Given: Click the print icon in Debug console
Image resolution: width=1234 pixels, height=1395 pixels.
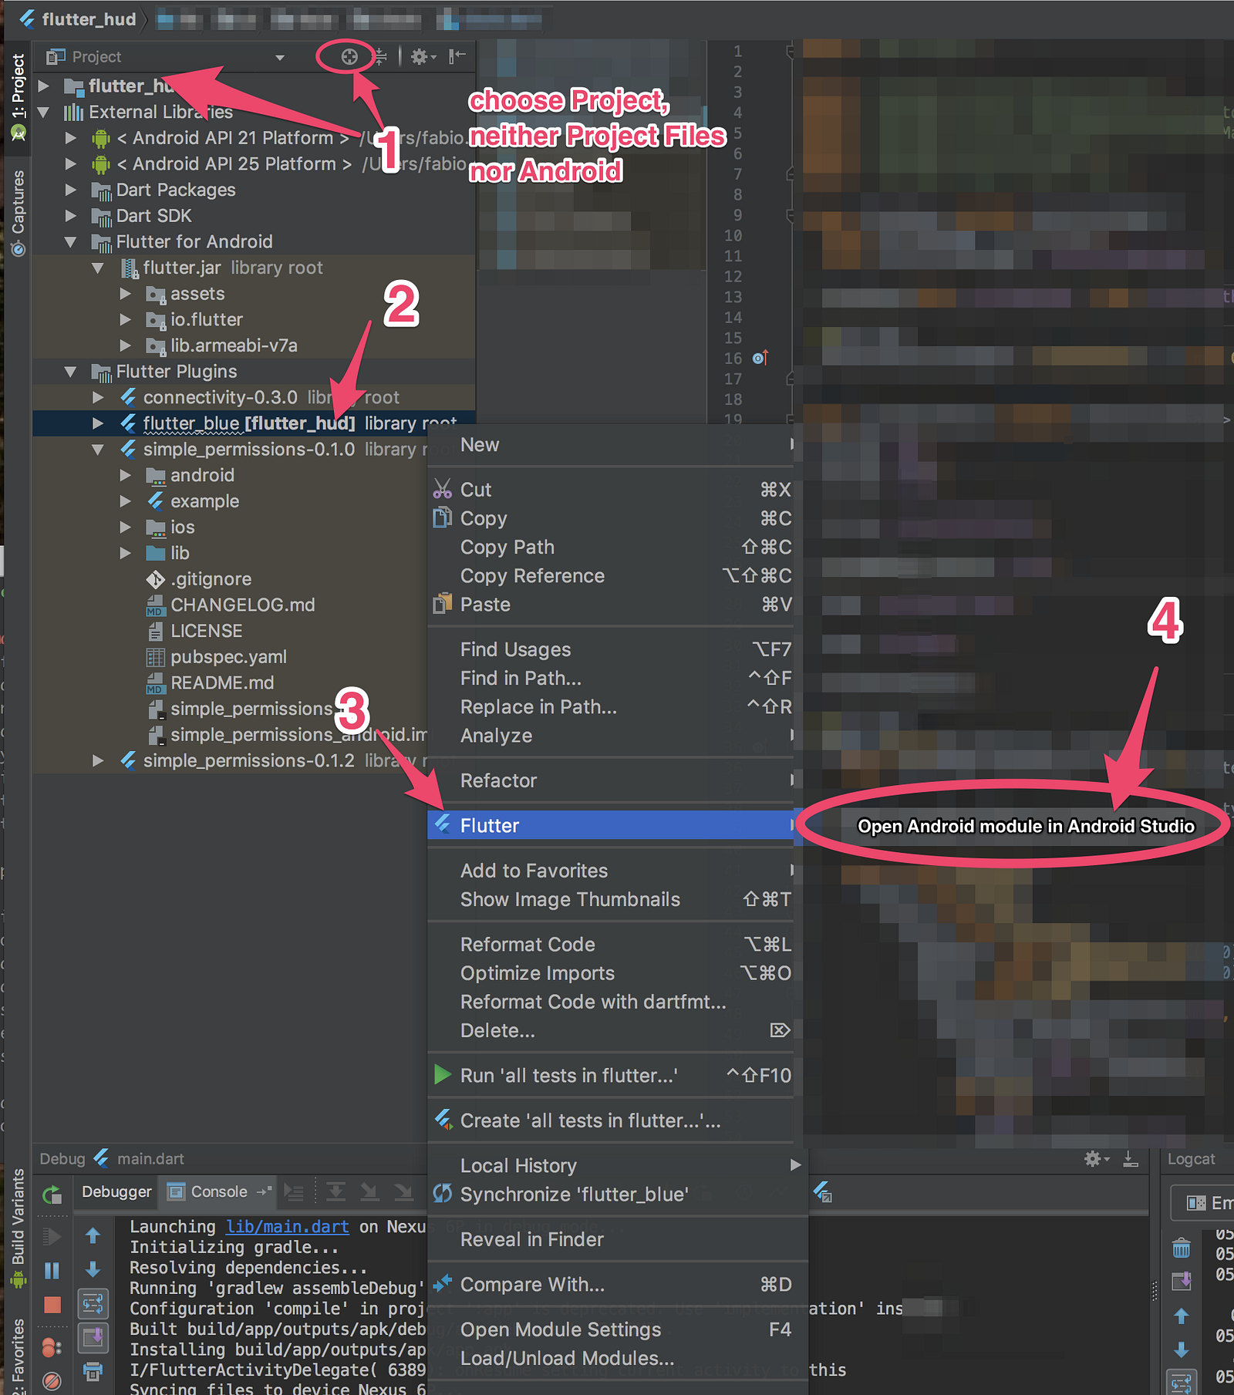Looking at the screenshot, I should 93,1371.
